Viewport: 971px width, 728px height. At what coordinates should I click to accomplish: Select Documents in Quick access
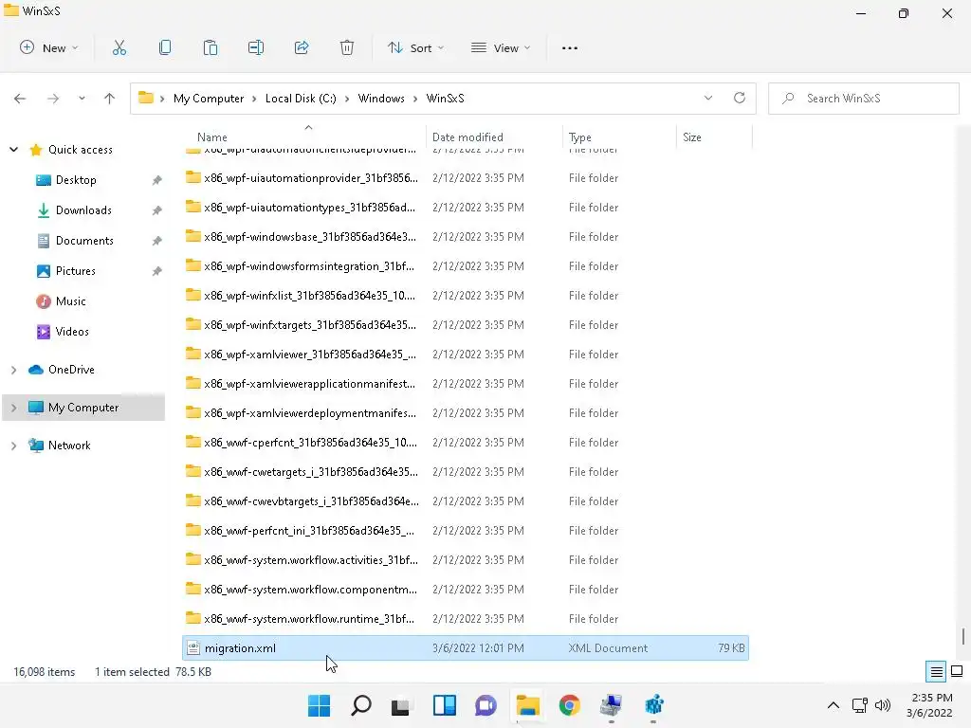[84, 241]
